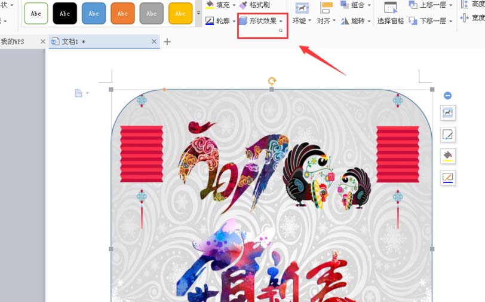Click the 宽度 width icon
Screen dimensions: 485x302
464,18
